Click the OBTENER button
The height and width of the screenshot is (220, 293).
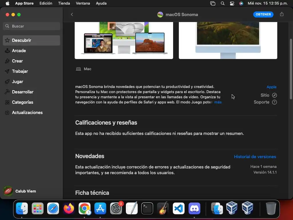263,14
